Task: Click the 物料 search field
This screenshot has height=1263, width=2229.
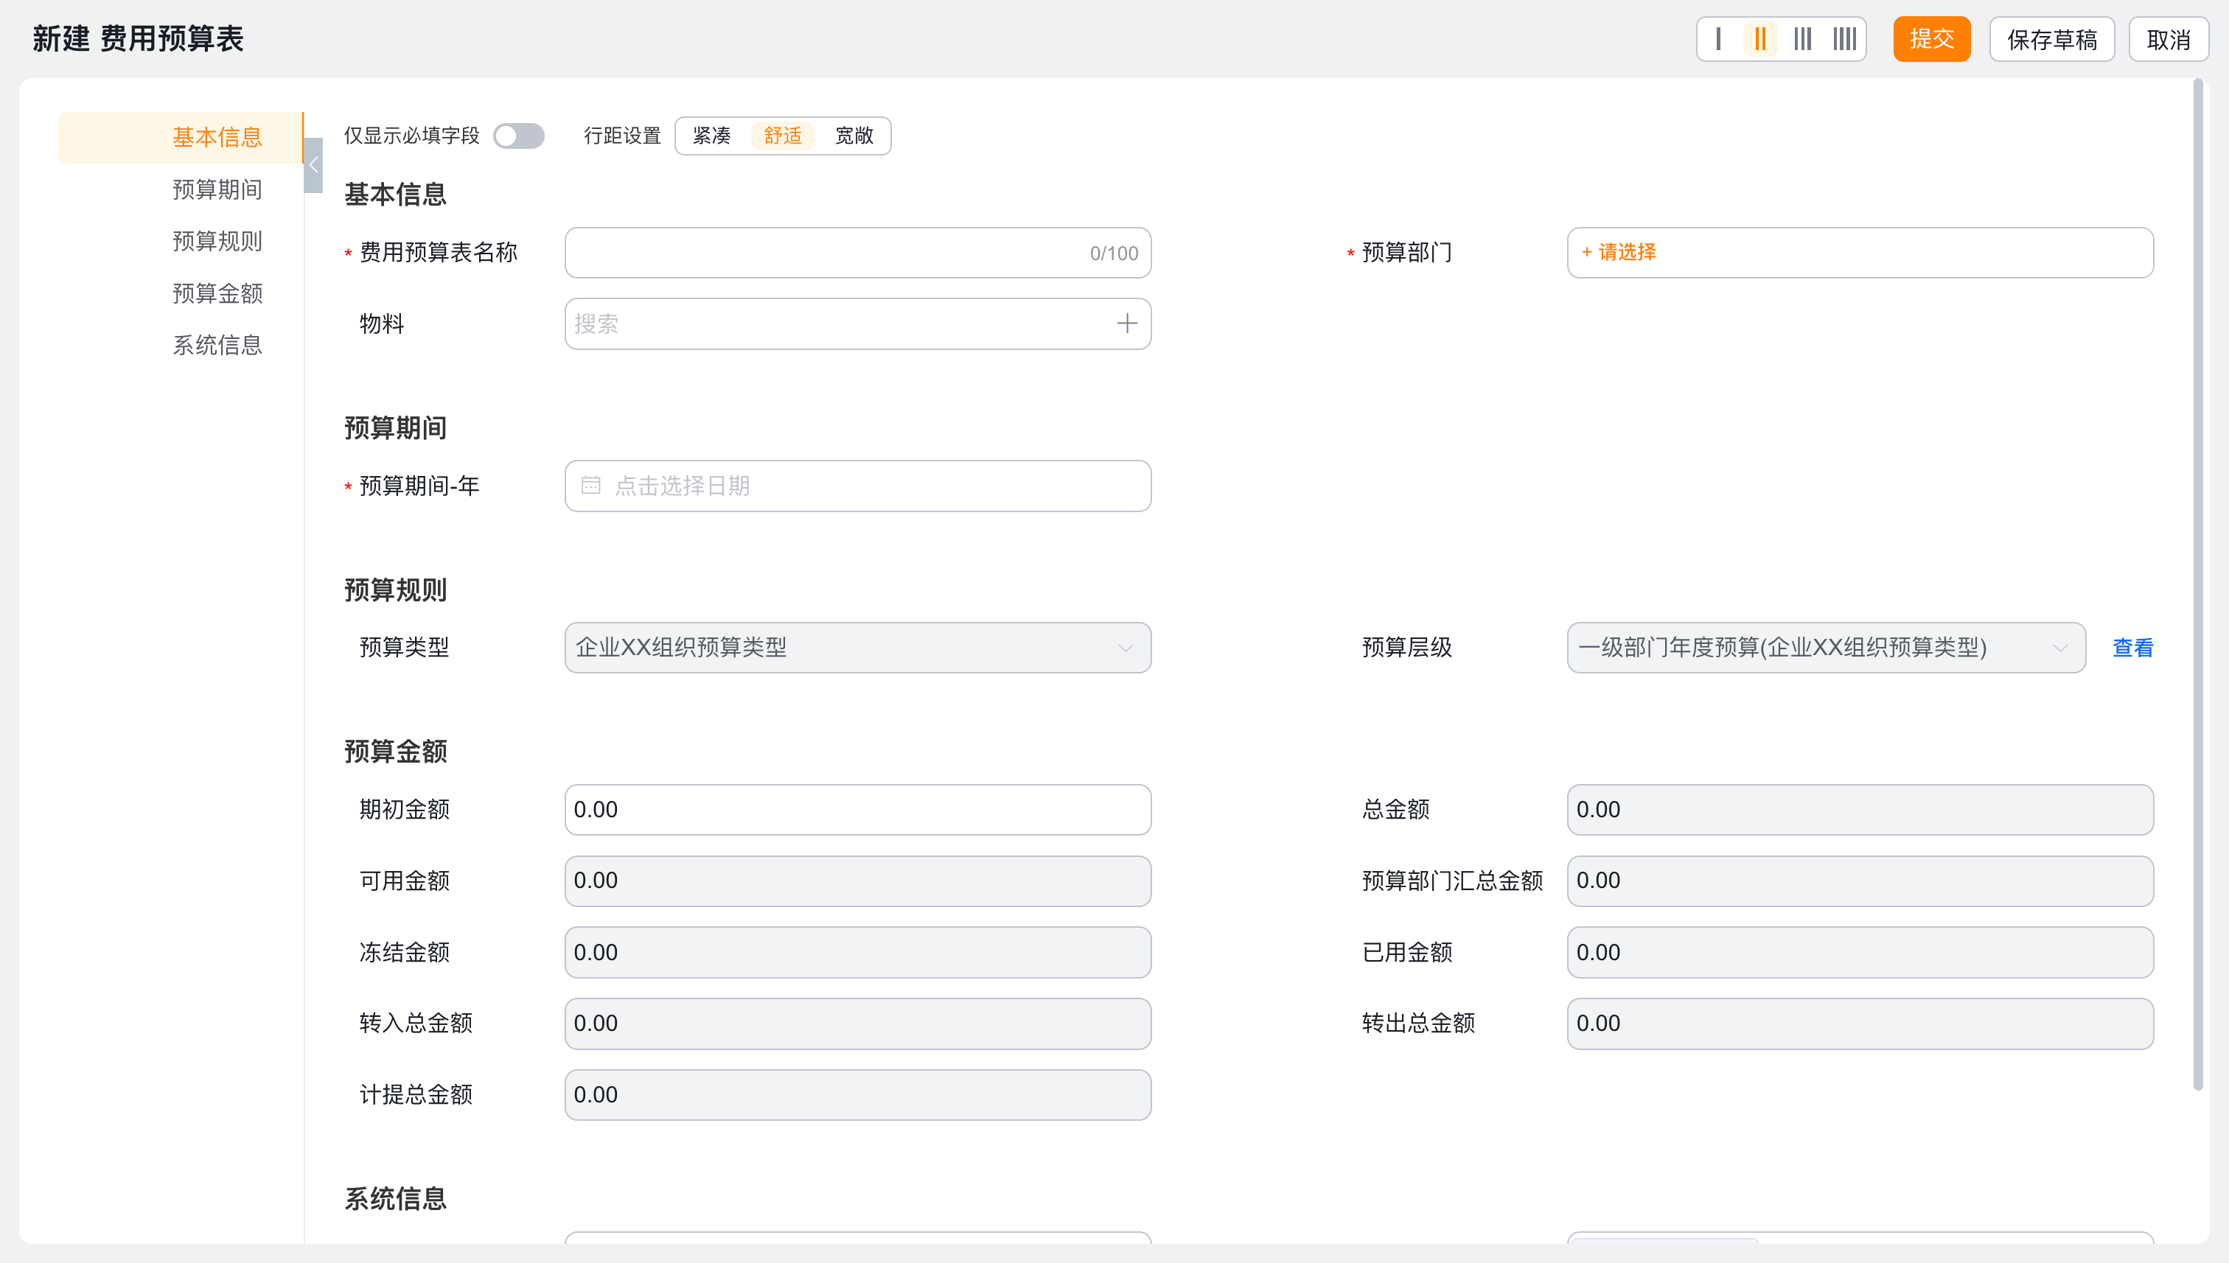Action: pos(857,323)
